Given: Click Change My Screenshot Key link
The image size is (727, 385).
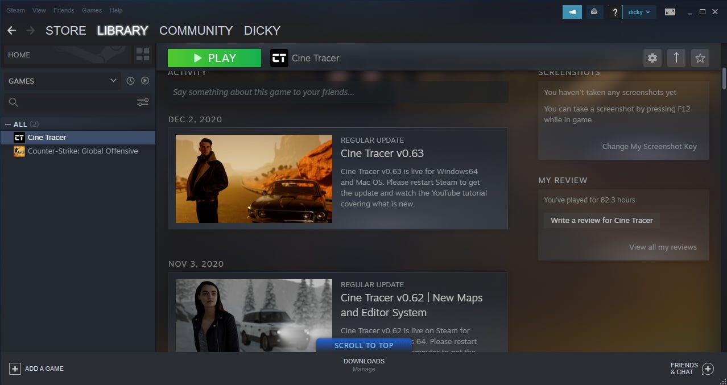Looking at the screenshot, I should pos(650,147).
